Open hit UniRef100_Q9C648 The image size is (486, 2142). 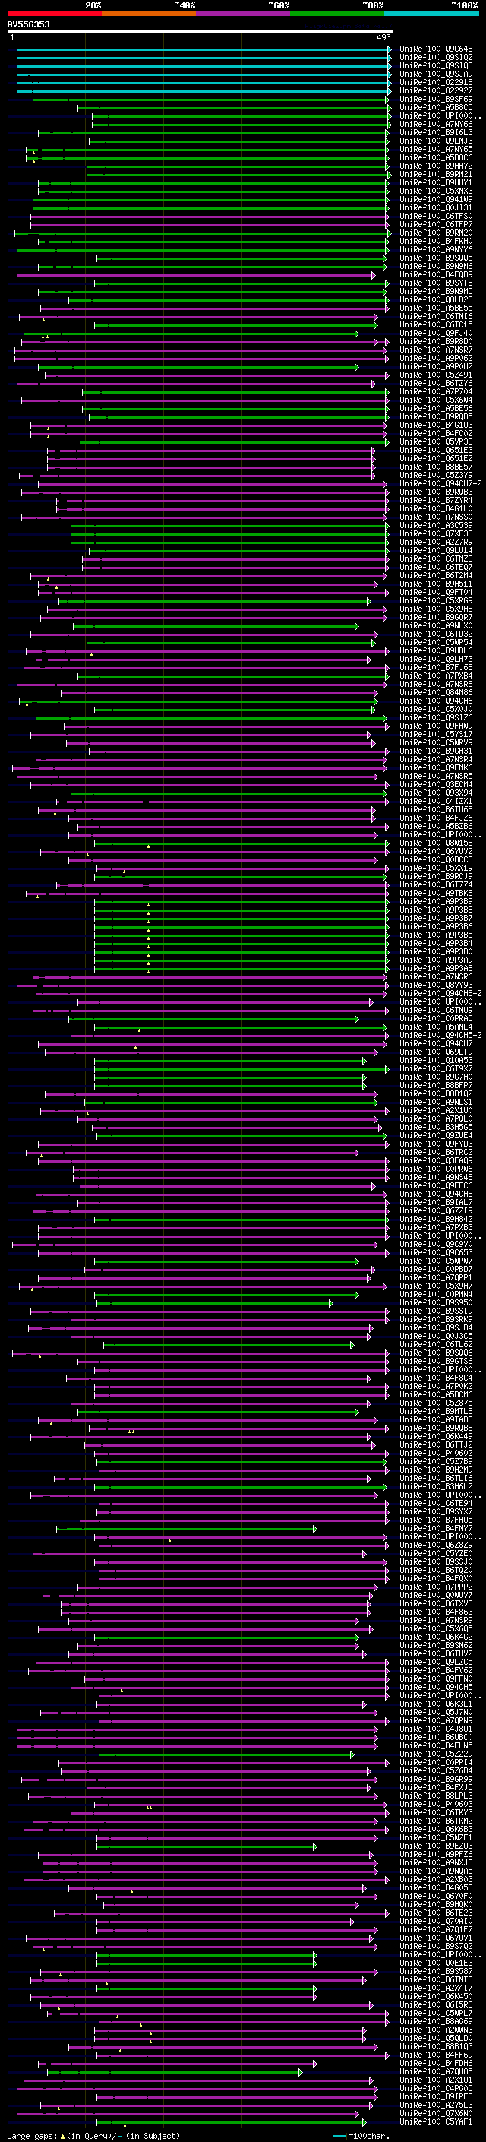point(436,49)
